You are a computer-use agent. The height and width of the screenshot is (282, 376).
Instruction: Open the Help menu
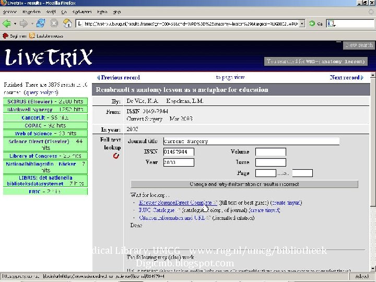[x=117, y=11]
